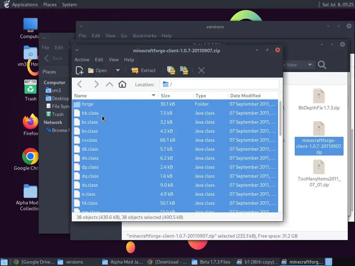Image resolution: width=355 pixels, height=266 pixels.
Task: Click the Open archive button
Action: point(97,70)
